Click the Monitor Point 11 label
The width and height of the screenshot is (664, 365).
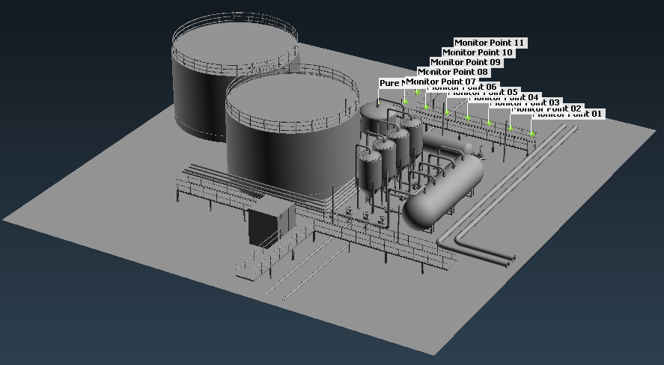coord(490,43)
